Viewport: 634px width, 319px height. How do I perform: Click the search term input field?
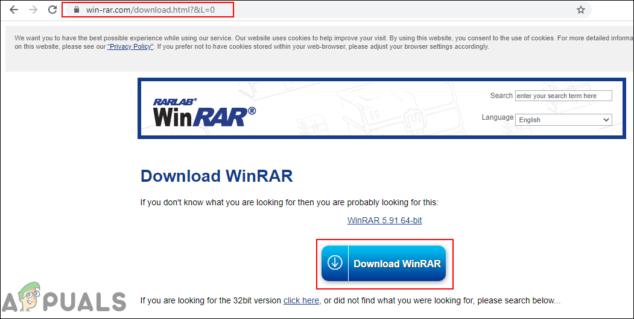(x=563, y=96)
